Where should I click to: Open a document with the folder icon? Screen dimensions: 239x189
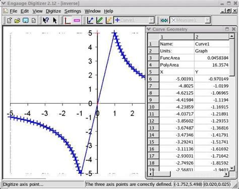pyautogui.click(x=17, y=20)
